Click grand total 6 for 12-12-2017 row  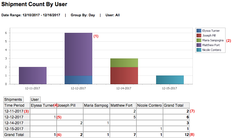click(x=176, y=117)
